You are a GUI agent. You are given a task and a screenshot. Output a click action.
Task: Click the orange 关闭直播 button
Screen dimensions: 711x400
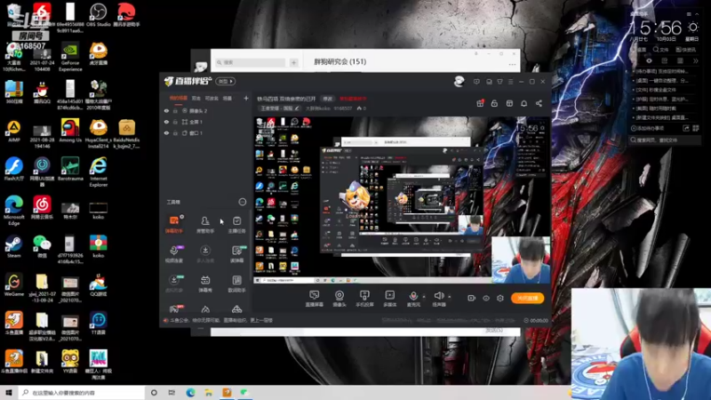(527, 298)
